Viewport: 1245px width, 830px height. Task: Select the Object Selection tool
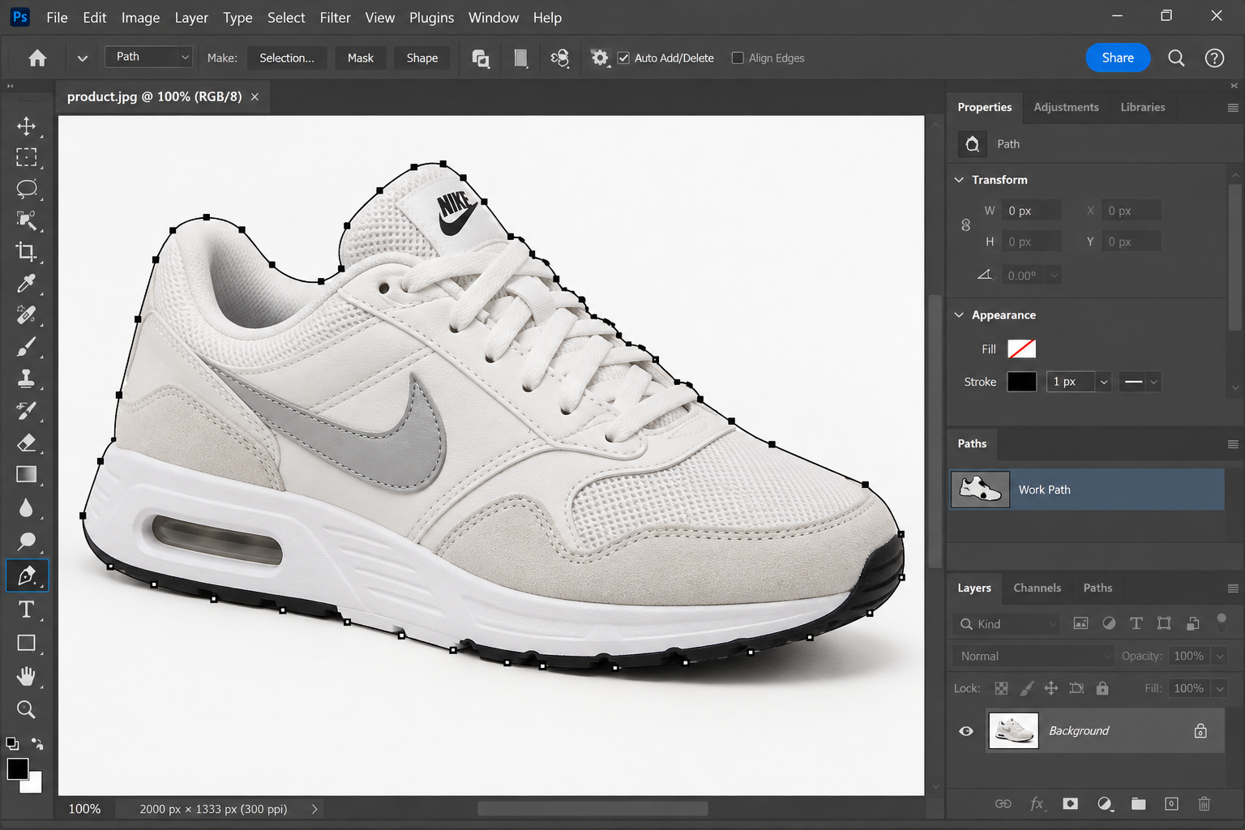coord(26,220)
